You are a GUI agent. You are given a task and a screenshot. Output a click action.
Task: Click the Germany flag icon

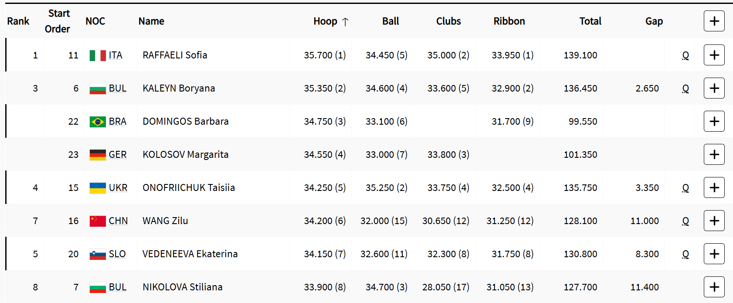click(98, 155)
